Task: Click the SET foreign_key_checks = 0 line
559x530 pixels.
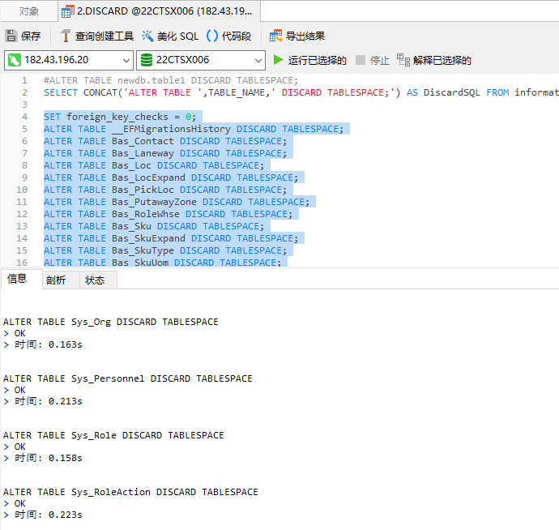Action: point(120,117)
